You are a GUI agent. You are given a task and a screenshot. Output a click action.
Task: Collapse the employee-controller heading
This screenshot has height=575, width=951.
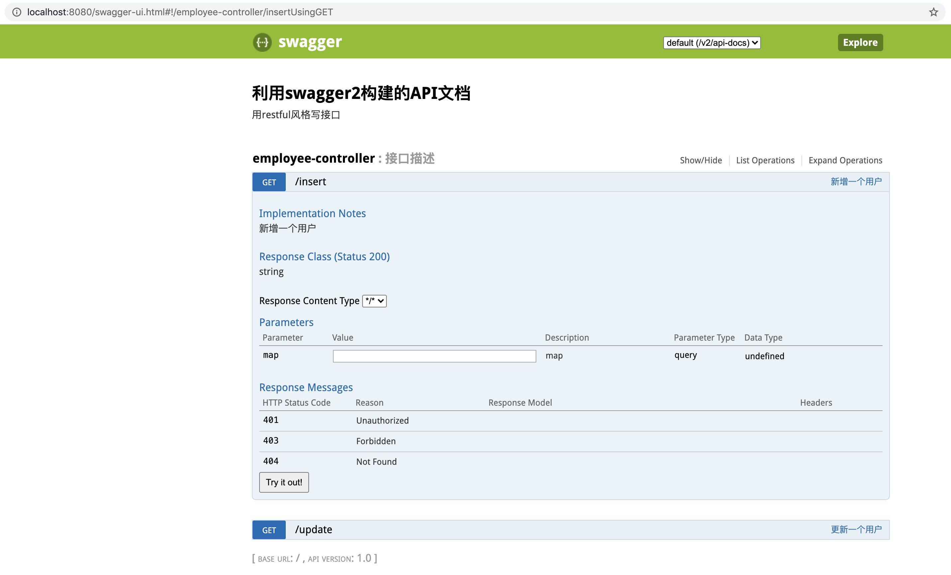click(x=313, y=158)
